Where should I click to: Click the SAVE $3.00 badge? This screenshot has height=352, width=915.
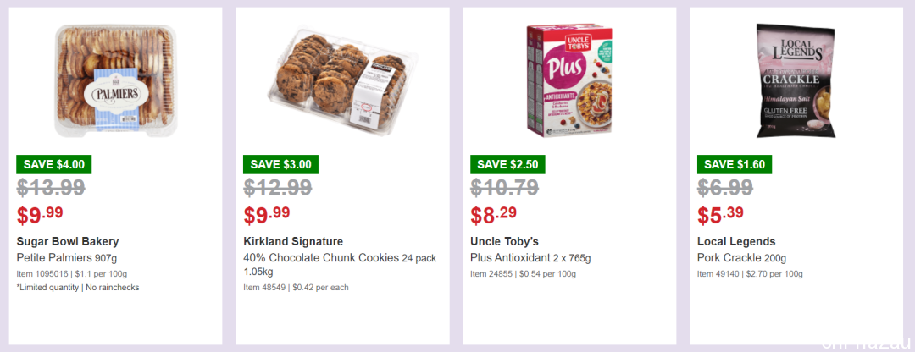280,164
